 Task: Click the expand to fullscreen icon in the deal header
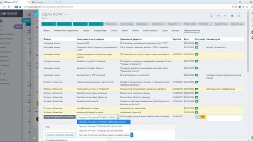pos(239,16)
